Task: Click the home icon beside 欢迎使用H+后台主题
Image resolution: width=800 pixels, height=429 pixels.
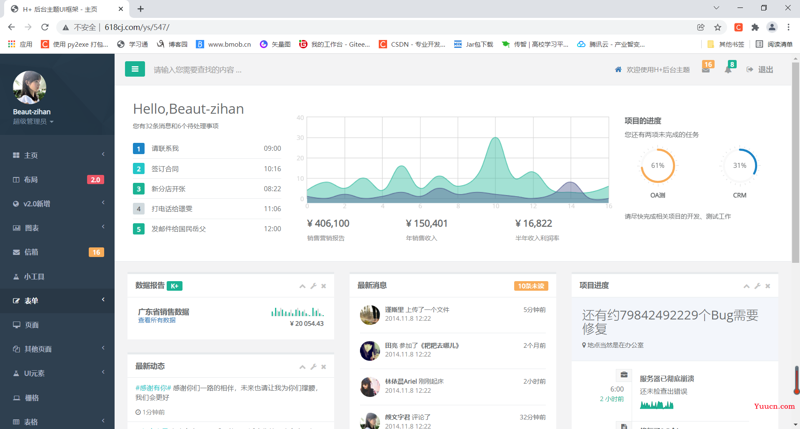Action: [618, 70]
